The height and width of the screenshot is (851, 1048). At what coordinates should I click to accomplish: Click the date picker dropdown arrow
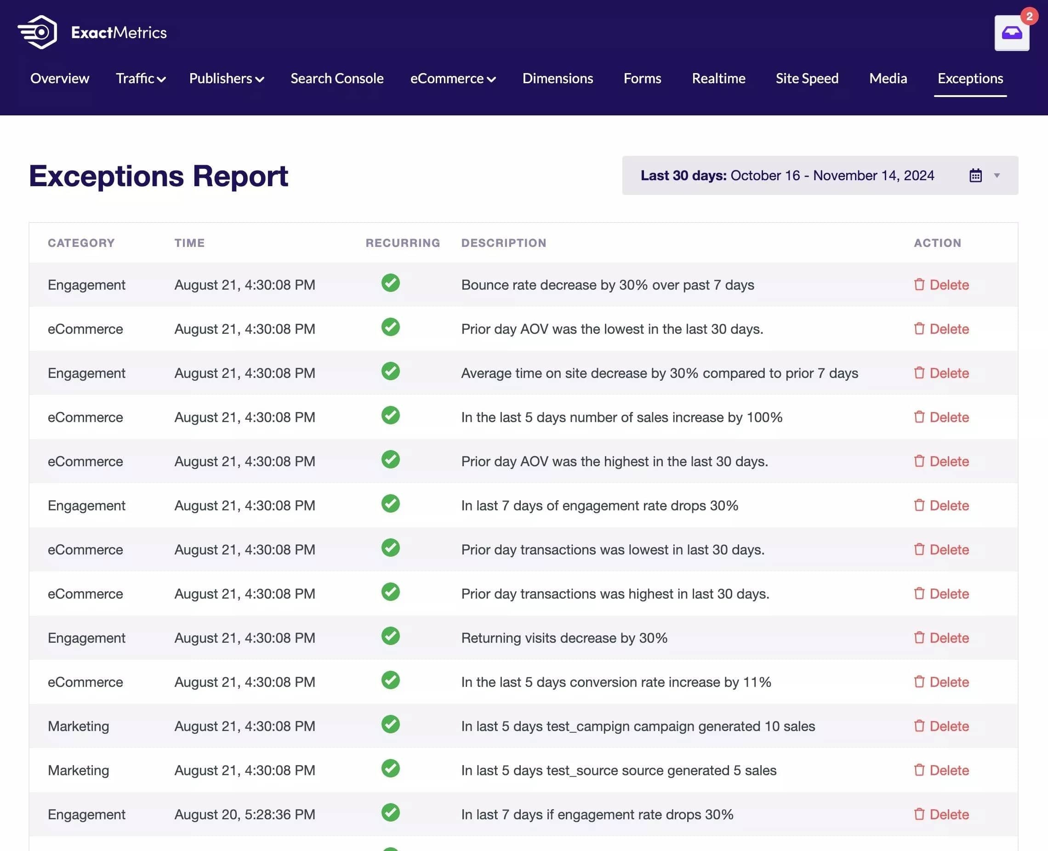point(997,176)
